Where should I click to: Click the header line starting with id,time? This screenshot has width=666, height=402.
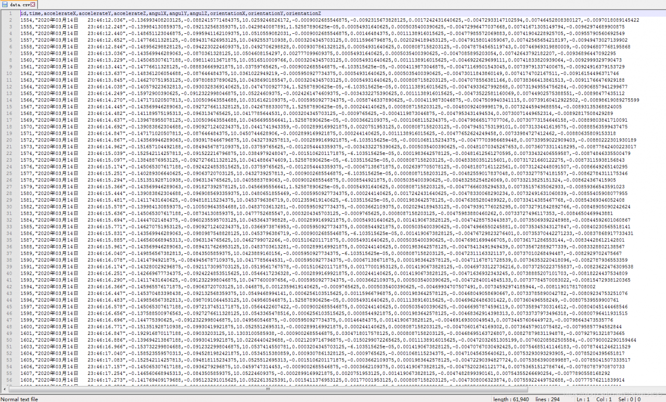(x=171, y=13)
